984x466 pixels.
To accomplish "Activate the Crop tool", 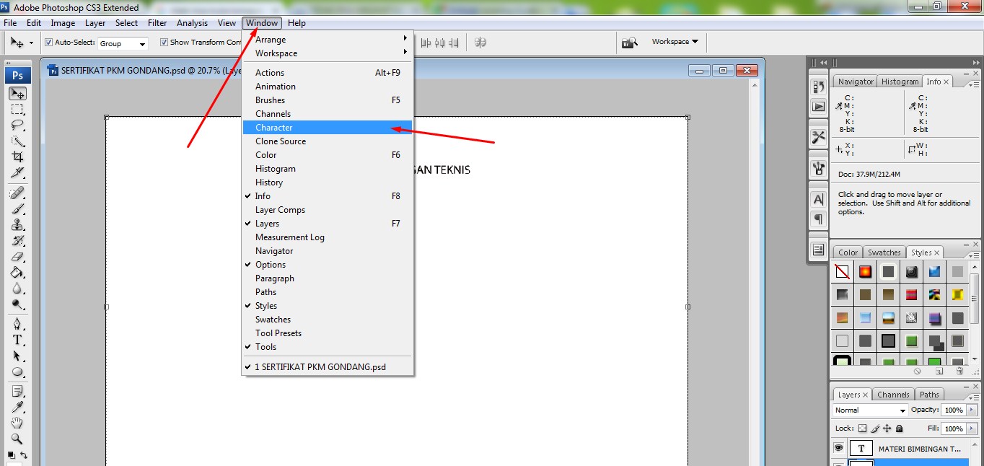I will [17, 157].
